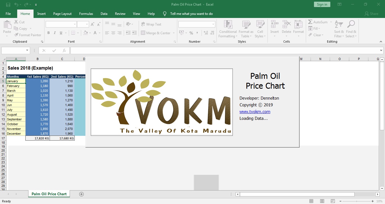Click the Cancel X icon in formula bar

[44, 51]
